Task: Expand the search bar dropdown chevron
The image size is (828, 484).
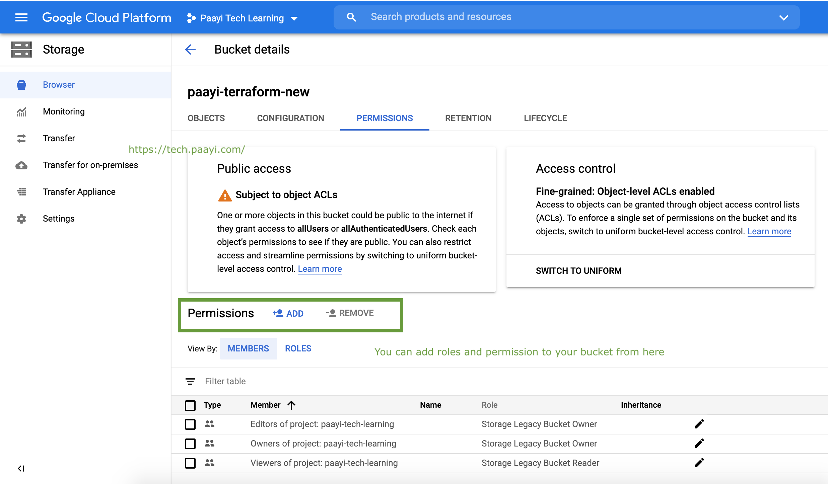Action: (x=784, y=17)
